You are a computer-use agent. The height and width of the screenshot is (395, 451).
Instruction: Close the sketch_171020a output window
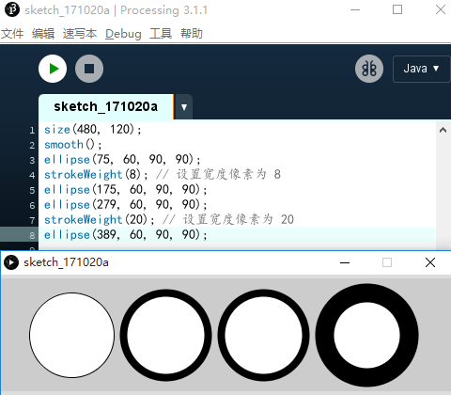tap(430, 262)
